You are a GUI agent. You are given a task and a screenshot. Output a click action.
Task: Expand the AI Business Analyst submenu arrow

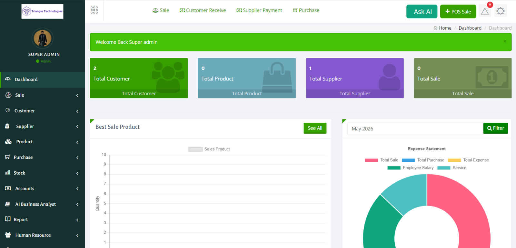pyautogui.click(x=77, y=205)
